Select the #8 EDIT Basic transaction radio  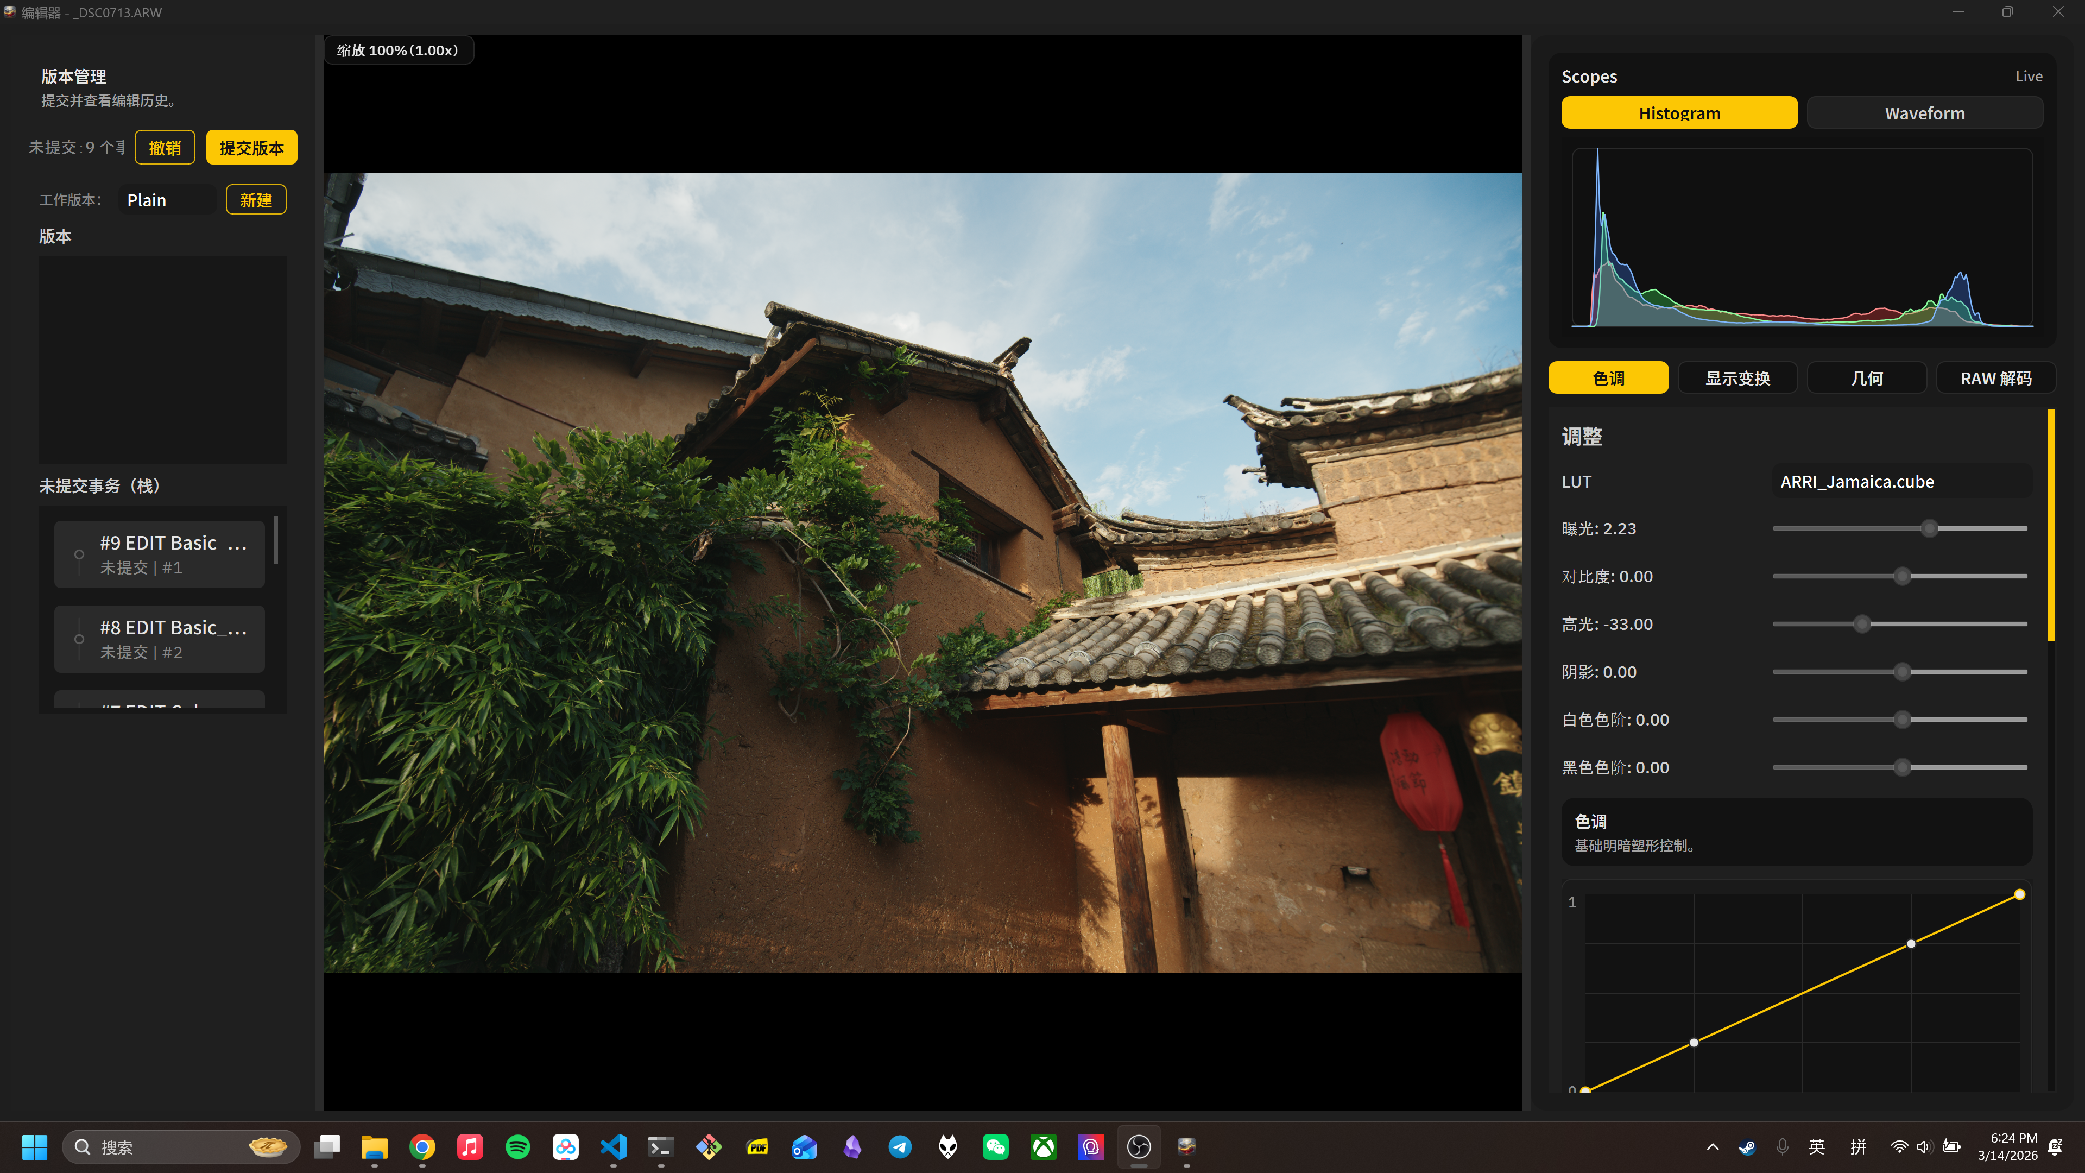pos(79,639)
